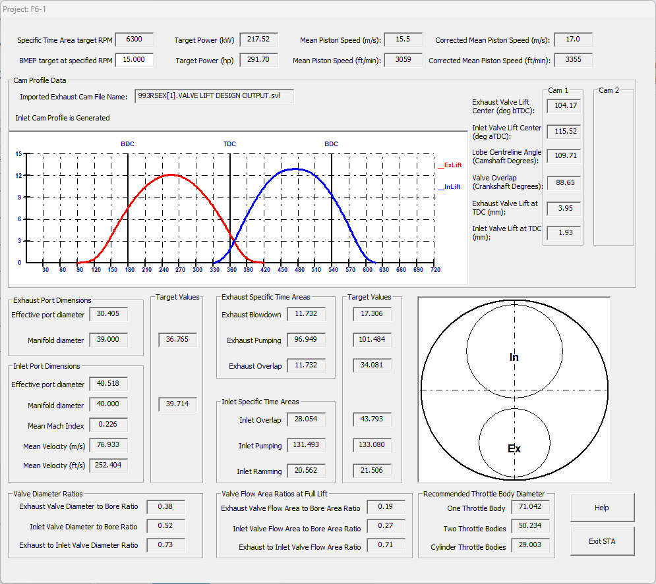Viewport: 656px width, 584px height.
Task: Click the Help button
Action: (602, 508)
